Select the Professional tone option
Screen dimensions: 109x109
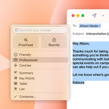[40, 60]
